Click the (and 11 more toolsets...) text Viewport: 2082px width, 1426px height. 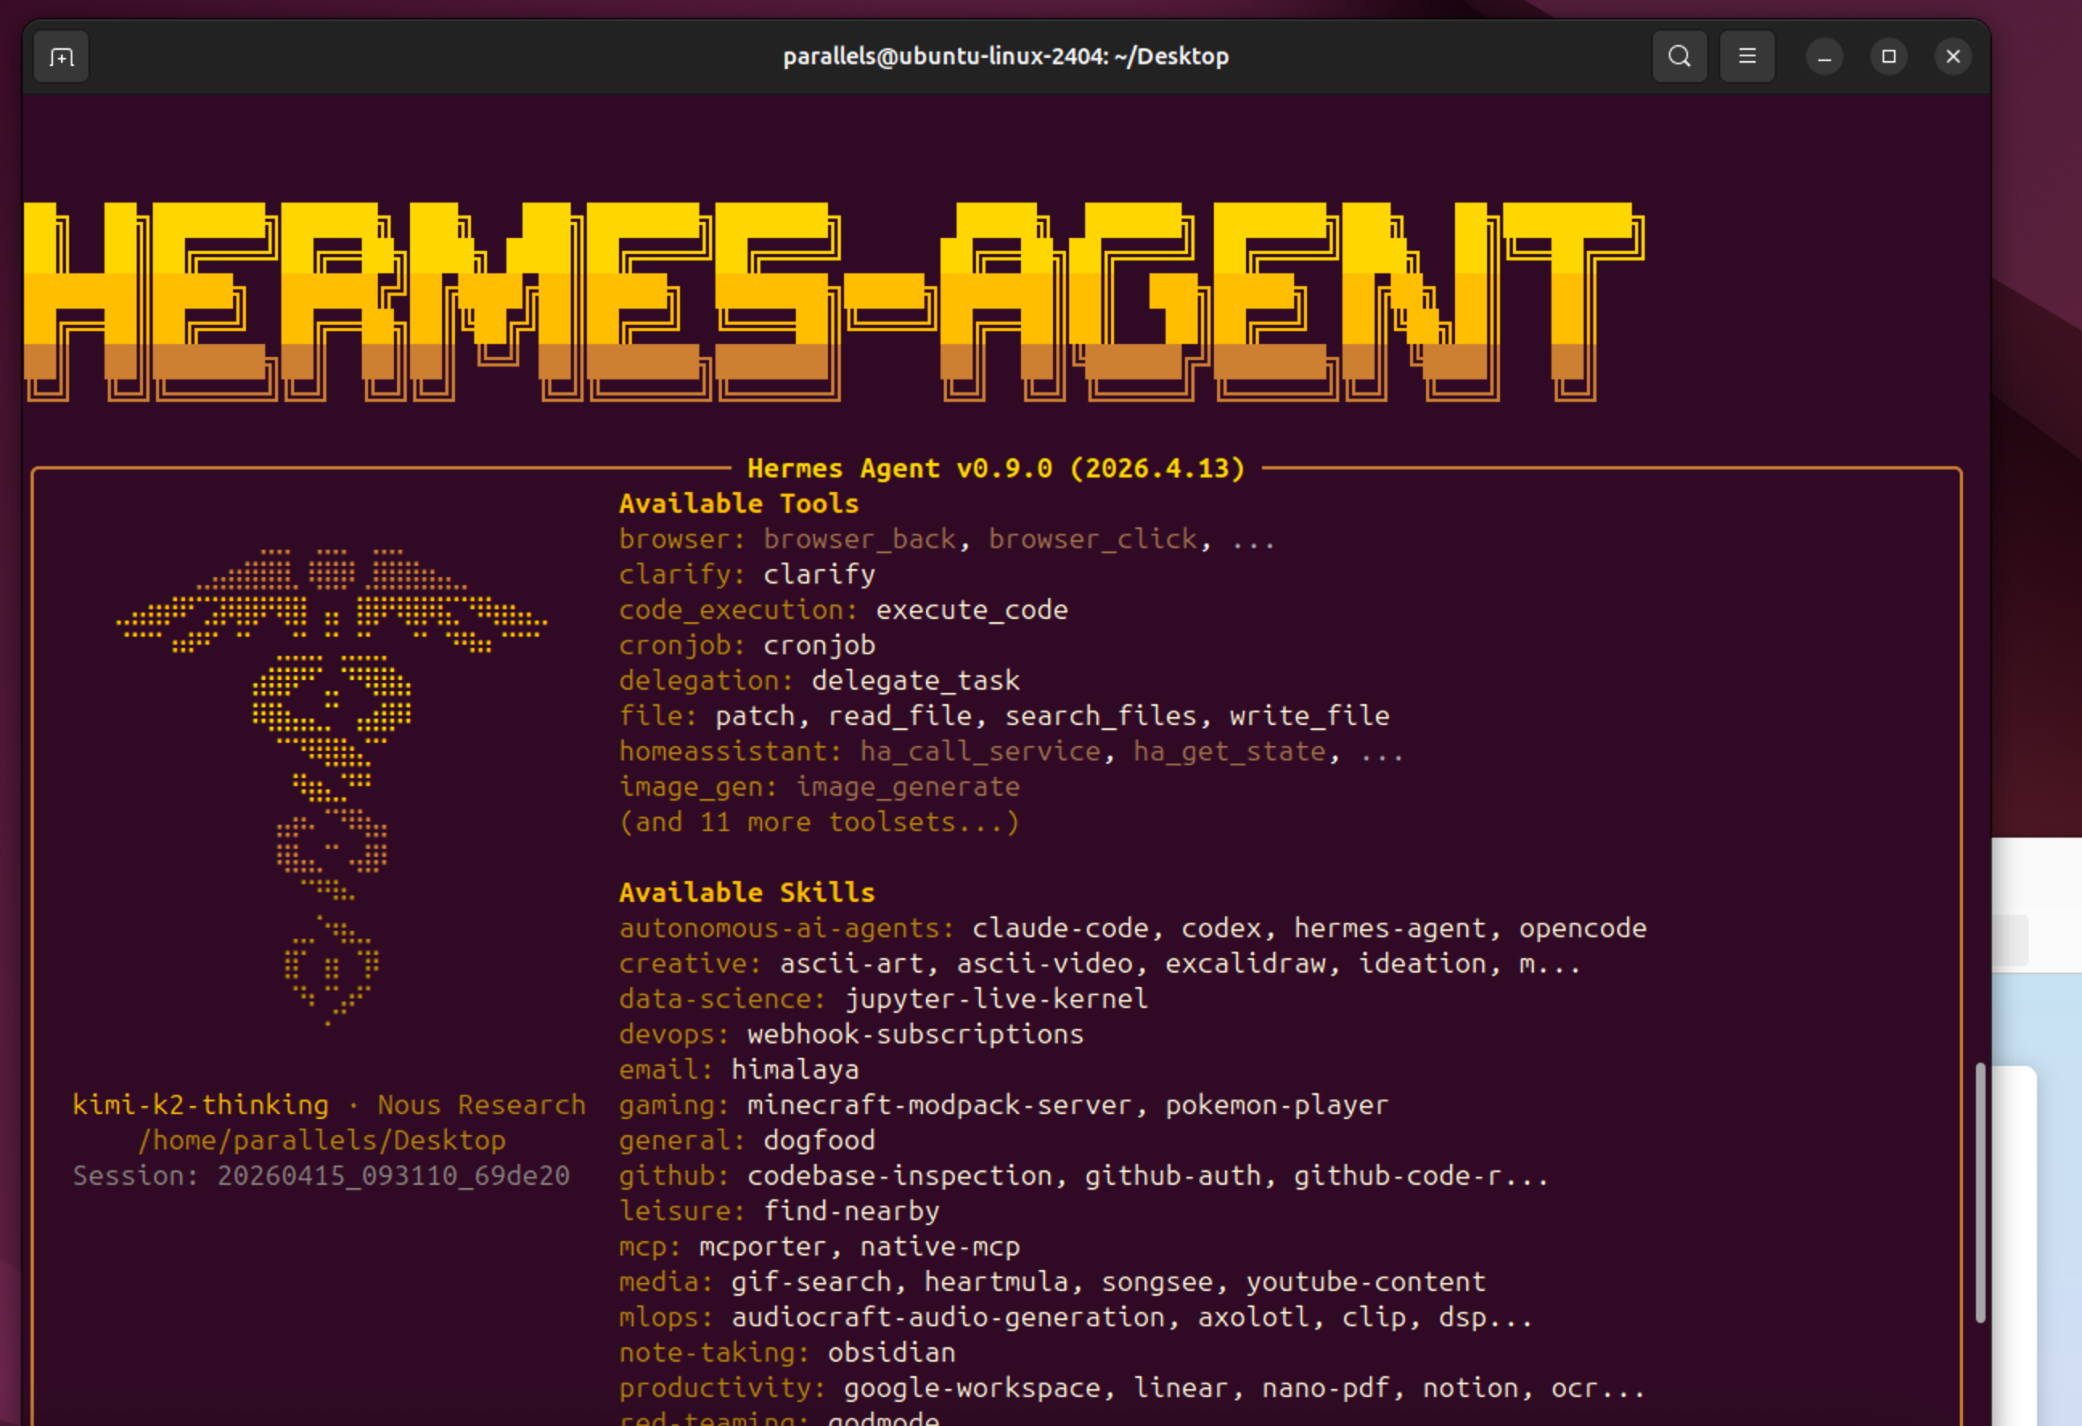point(819,822)
